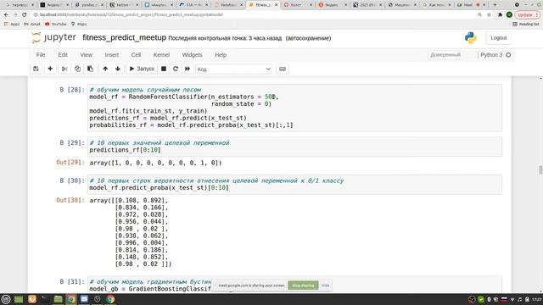Click the Доверенный trusted notebook indicator
Image resolution: width=543 pixels, height=305 pixels.
click(445, 54)
